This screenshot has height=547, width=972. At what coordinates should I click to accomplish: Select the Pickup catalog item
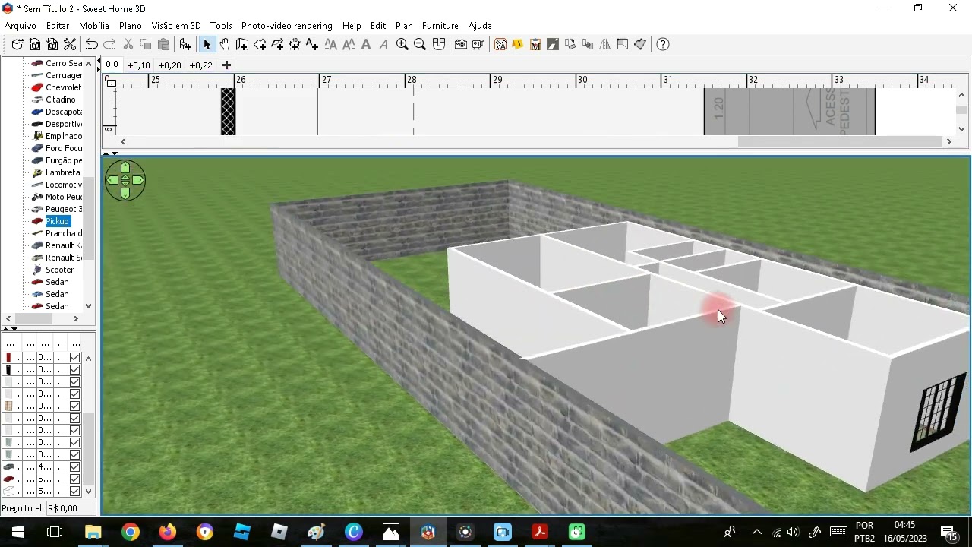click(x=57, y=221)
